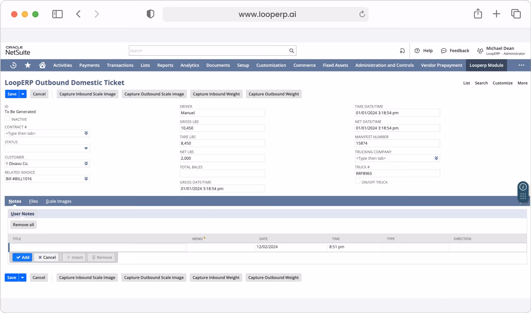Click the Search link at top right
This screenshot has height=313, width=531.
481,83
